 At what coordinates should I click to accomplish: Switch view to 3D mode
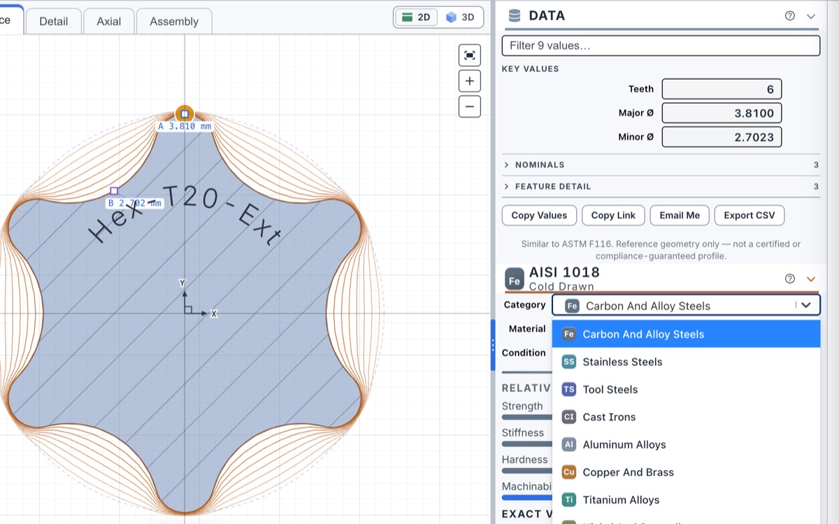coord(460,17)
